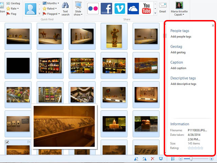Click Add caption
The height and width of the screenshot is (163, 217).
[178, 68]
